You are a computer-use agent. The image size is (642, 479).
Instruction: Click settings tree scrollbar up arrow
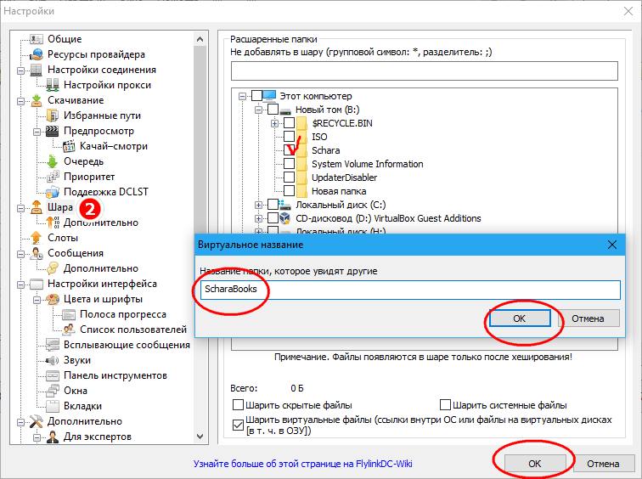(200, 39)
